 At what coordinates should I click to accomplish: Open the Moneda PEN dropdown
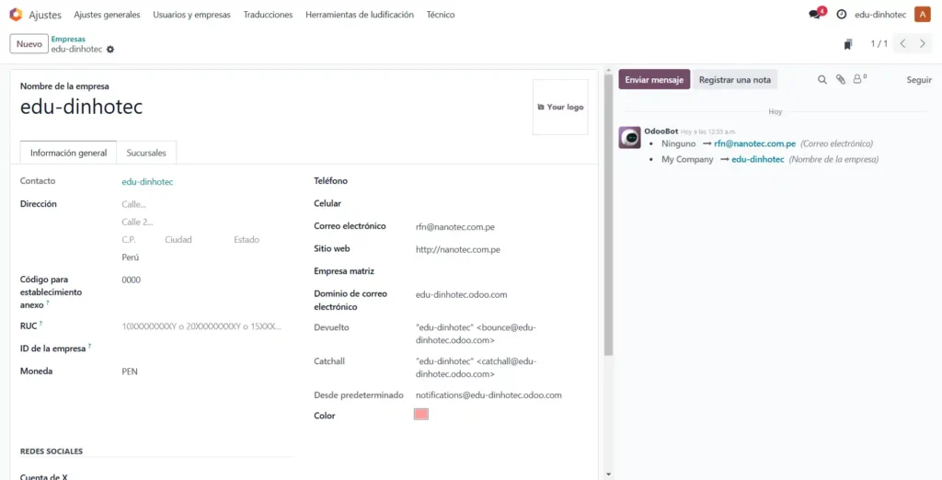(207, 371)
